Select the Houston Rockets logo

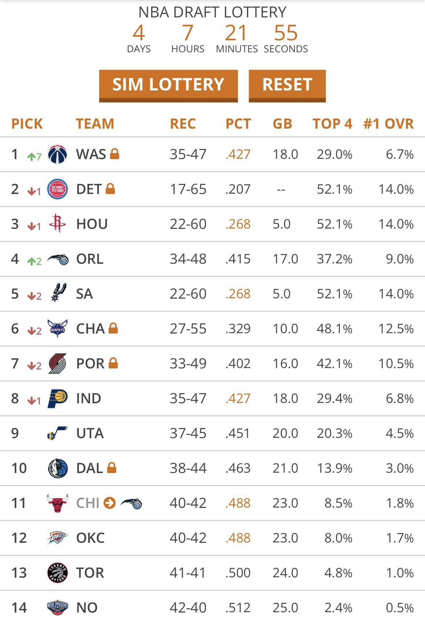[x=57, y=223]
